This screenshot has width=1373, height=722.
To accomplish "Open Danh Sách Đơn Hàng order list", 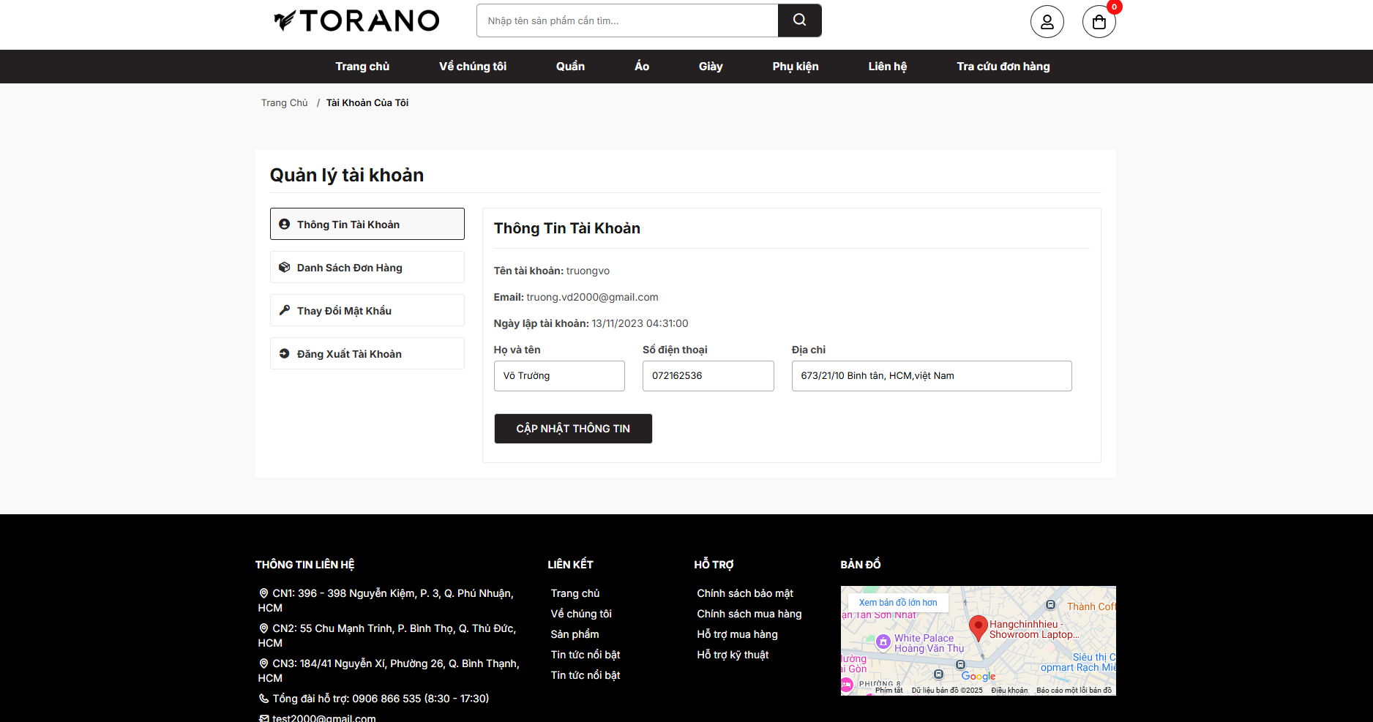I will pos(367,267).
